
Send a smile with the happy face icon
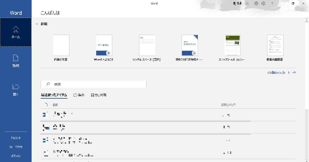click(x=256, y=4)
